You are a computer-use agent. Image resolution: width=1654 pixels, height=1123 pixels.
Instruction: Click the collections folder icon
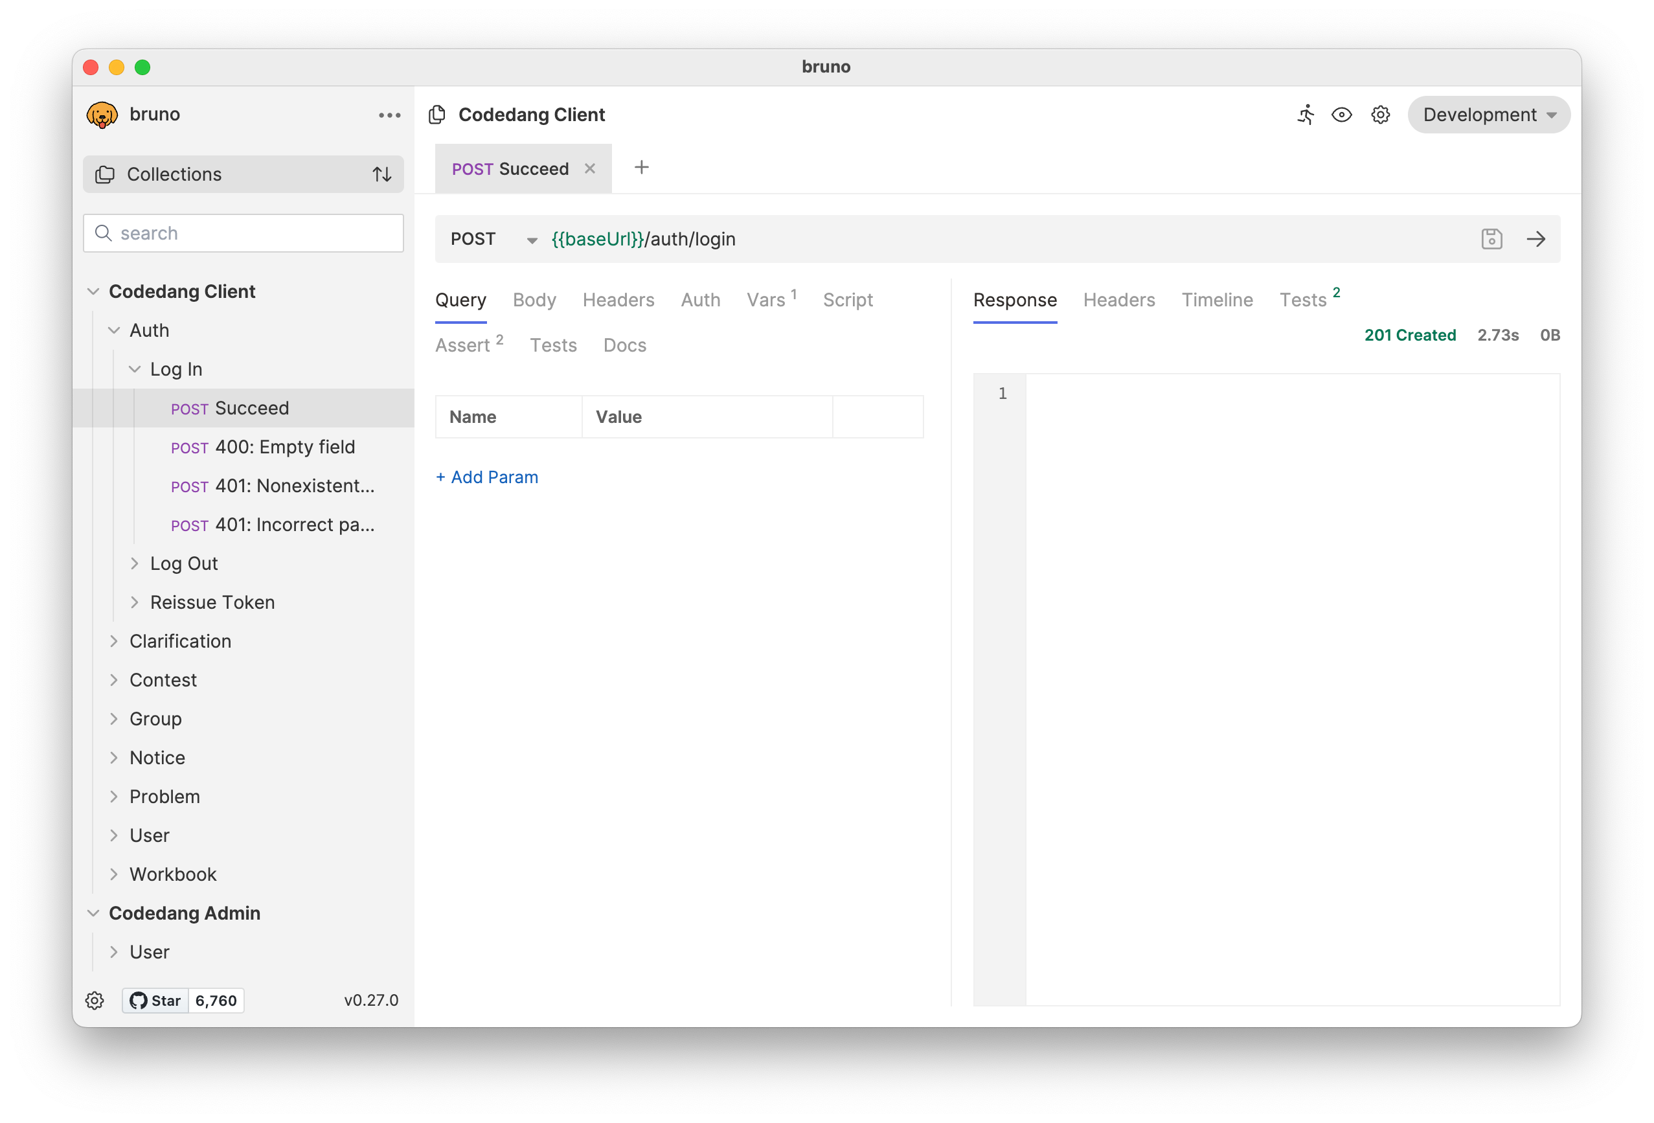106,174
